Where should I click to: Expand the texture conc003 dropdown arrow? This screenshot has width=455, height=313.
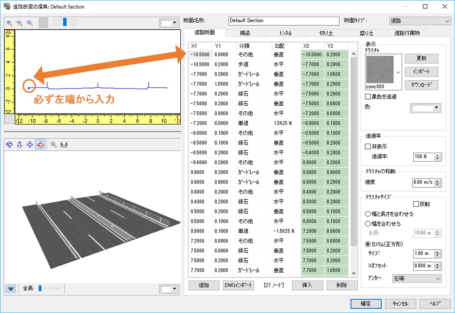coord(398,72)
